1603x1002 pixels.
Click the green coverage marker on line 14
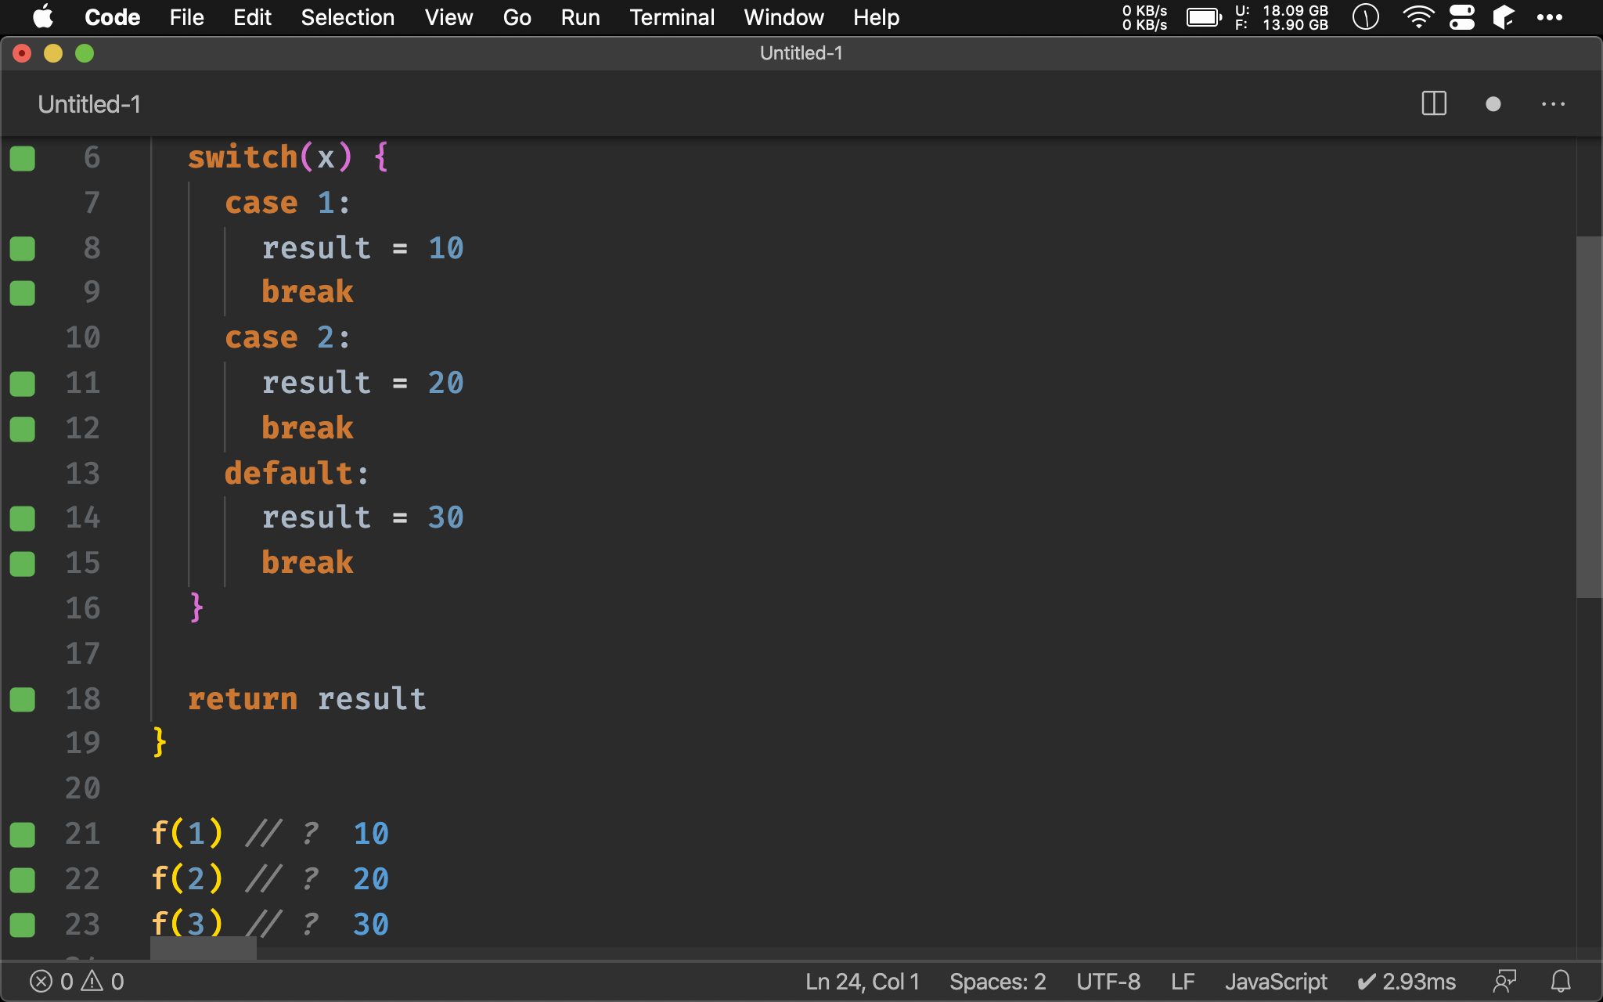[x=23, y=518]
